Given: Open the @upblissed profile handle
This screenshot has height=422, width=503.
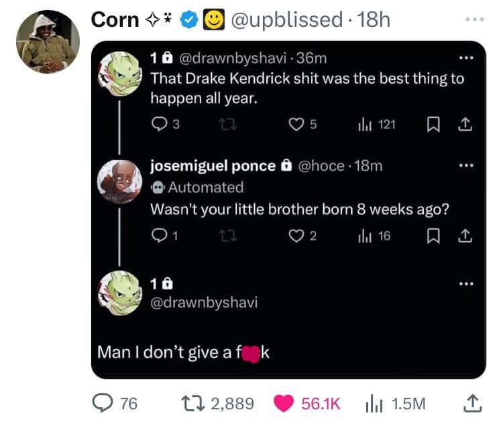Looking at the screenshot, I should pos(286,19).
